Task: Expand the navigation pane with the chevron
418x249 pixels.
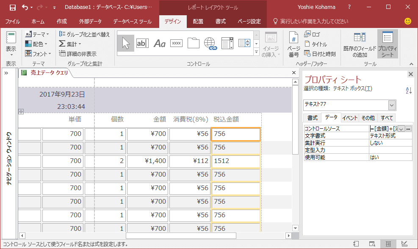Action: coord(6,73)
